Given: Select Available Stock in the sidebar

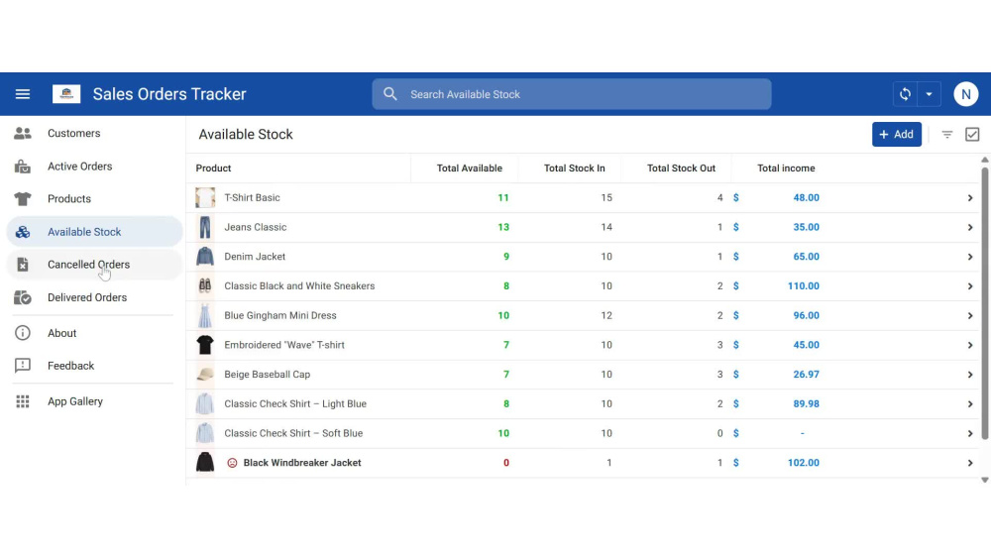Looking at the screenshot, I should pyautogui.click(x=93, y=232).
